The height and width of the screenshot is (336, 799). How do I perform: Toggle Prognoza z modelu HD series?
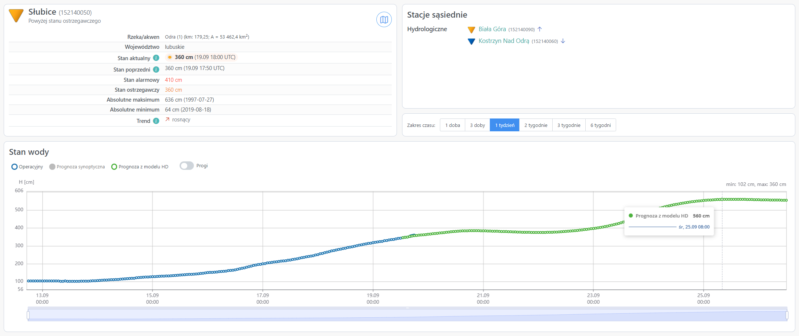tap(140, 167)
